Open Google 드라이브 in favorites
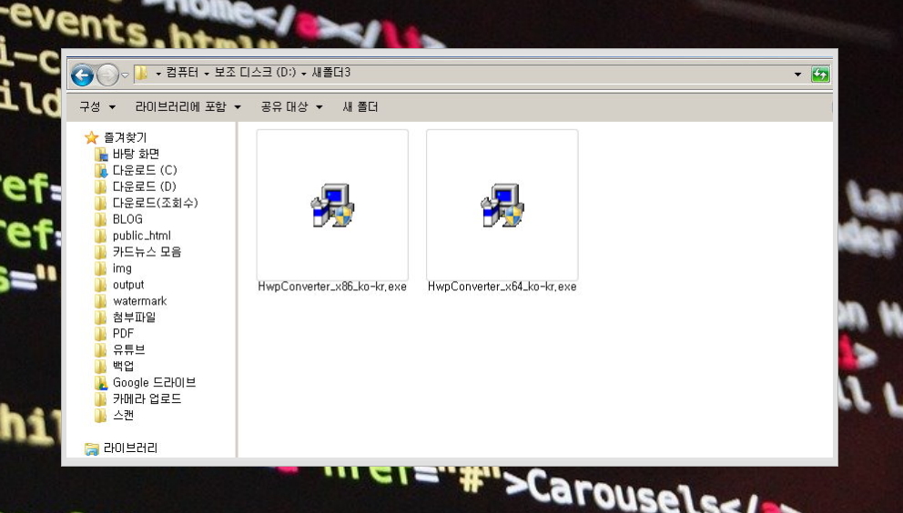 [x=155, y=382]
